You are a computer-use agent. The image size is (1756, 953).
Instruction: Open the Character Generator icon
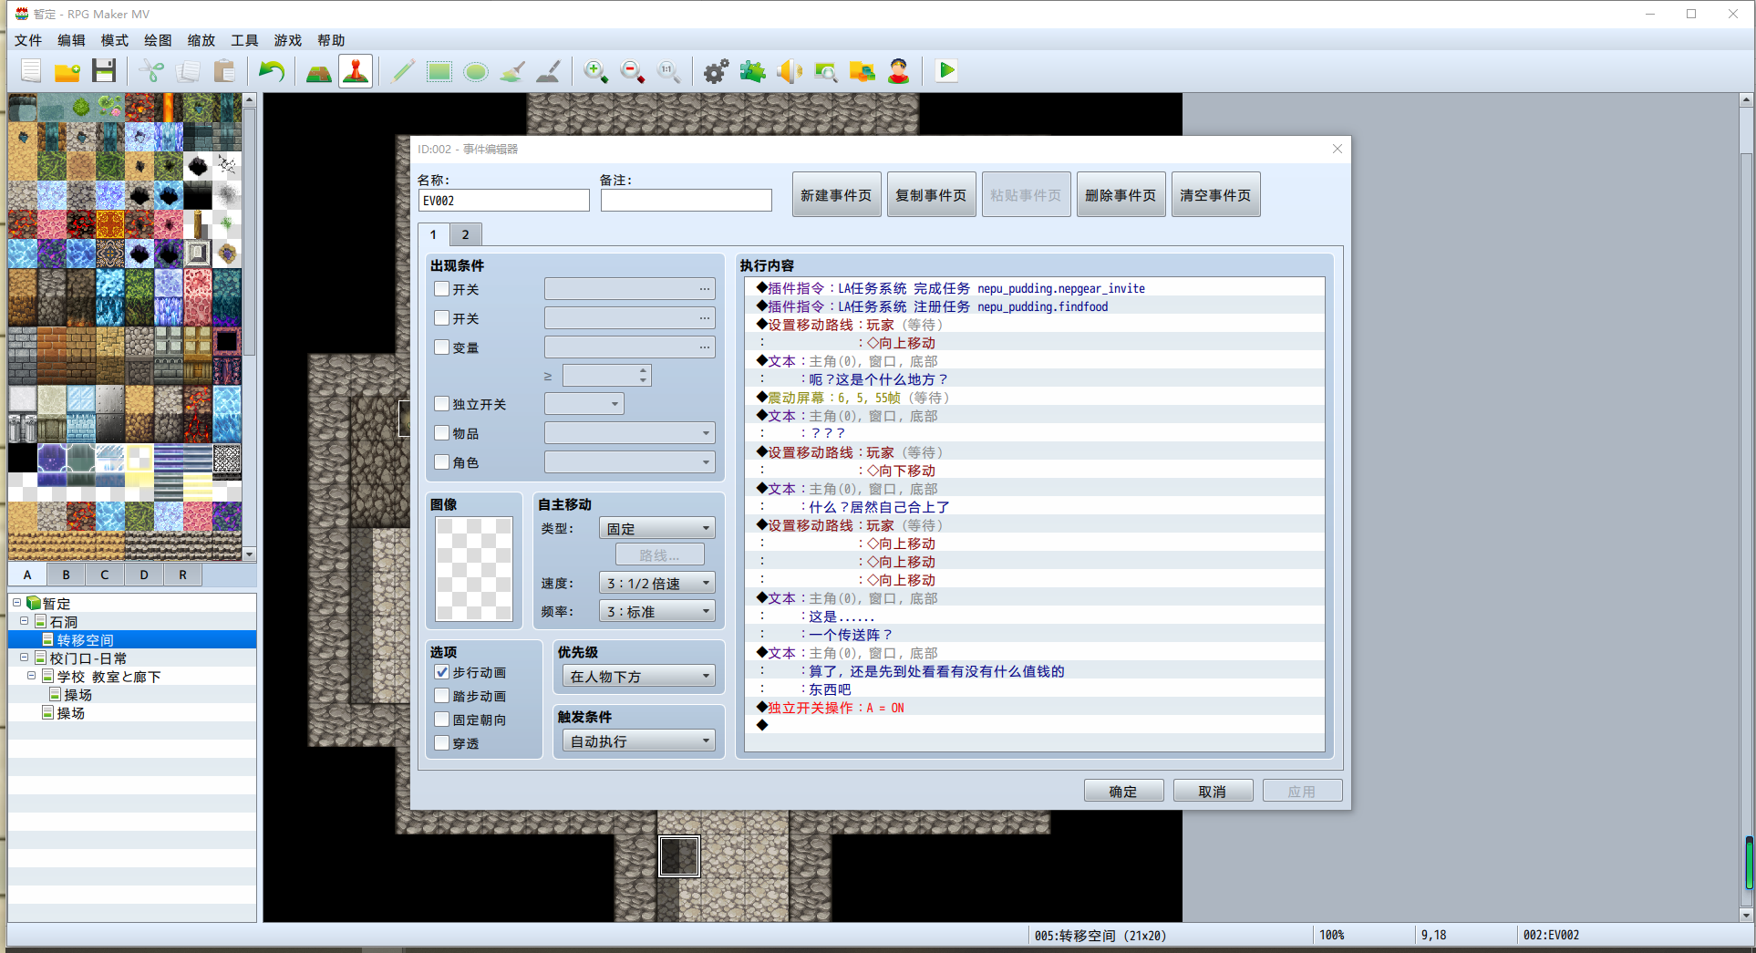pos(899,71)
